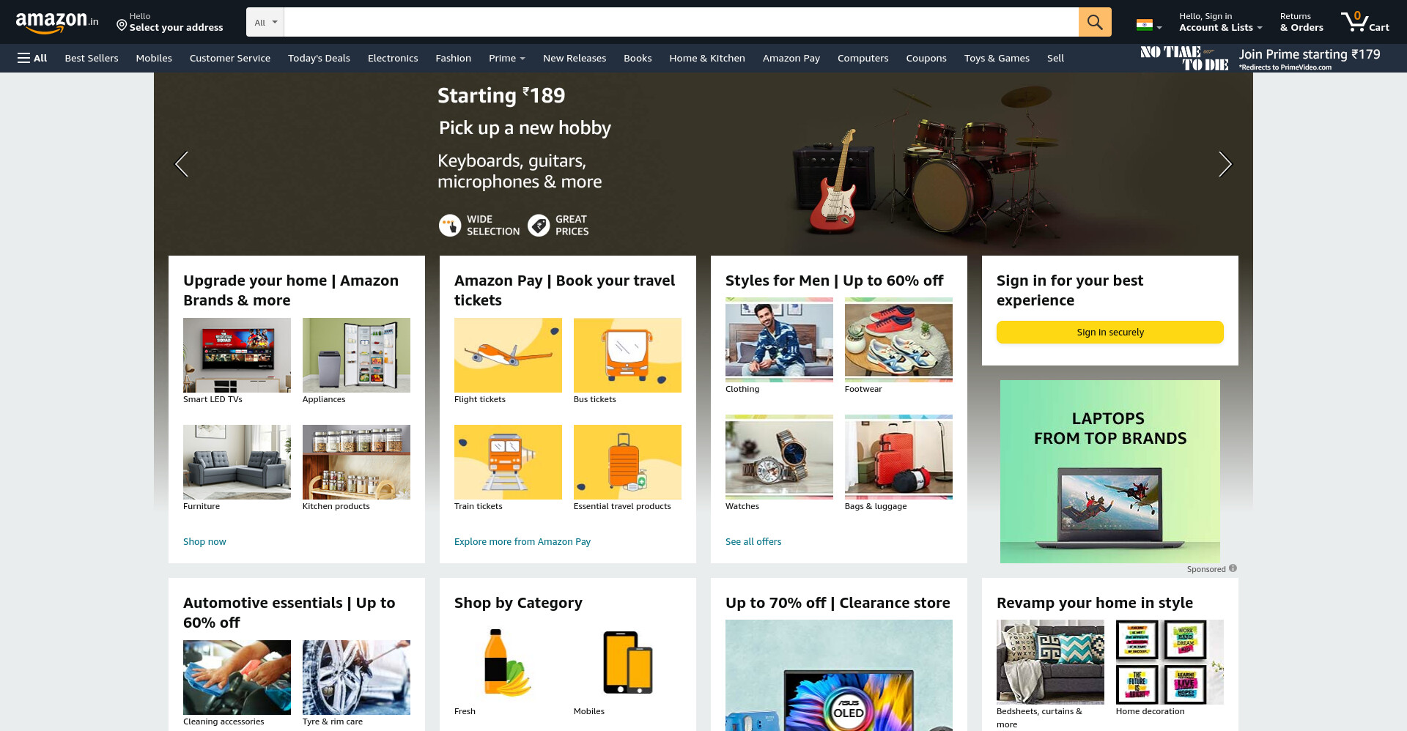Open the Train tickets tile
1407x731 pixels.
(508, 462)
